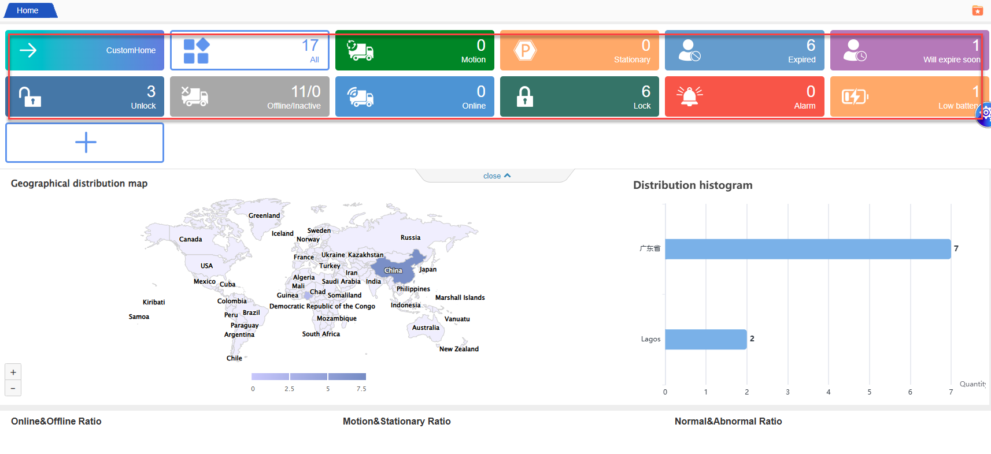This screenshot has width=991, height=454.
Task: Click the Lock padlock icon
Action: pyautogui.click(x=524, y=96)
